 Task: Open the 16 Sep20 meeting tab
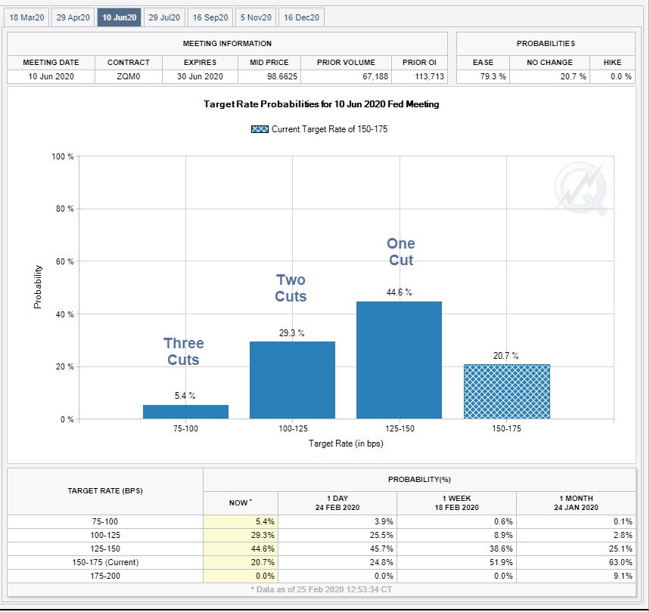click(210, 17)
